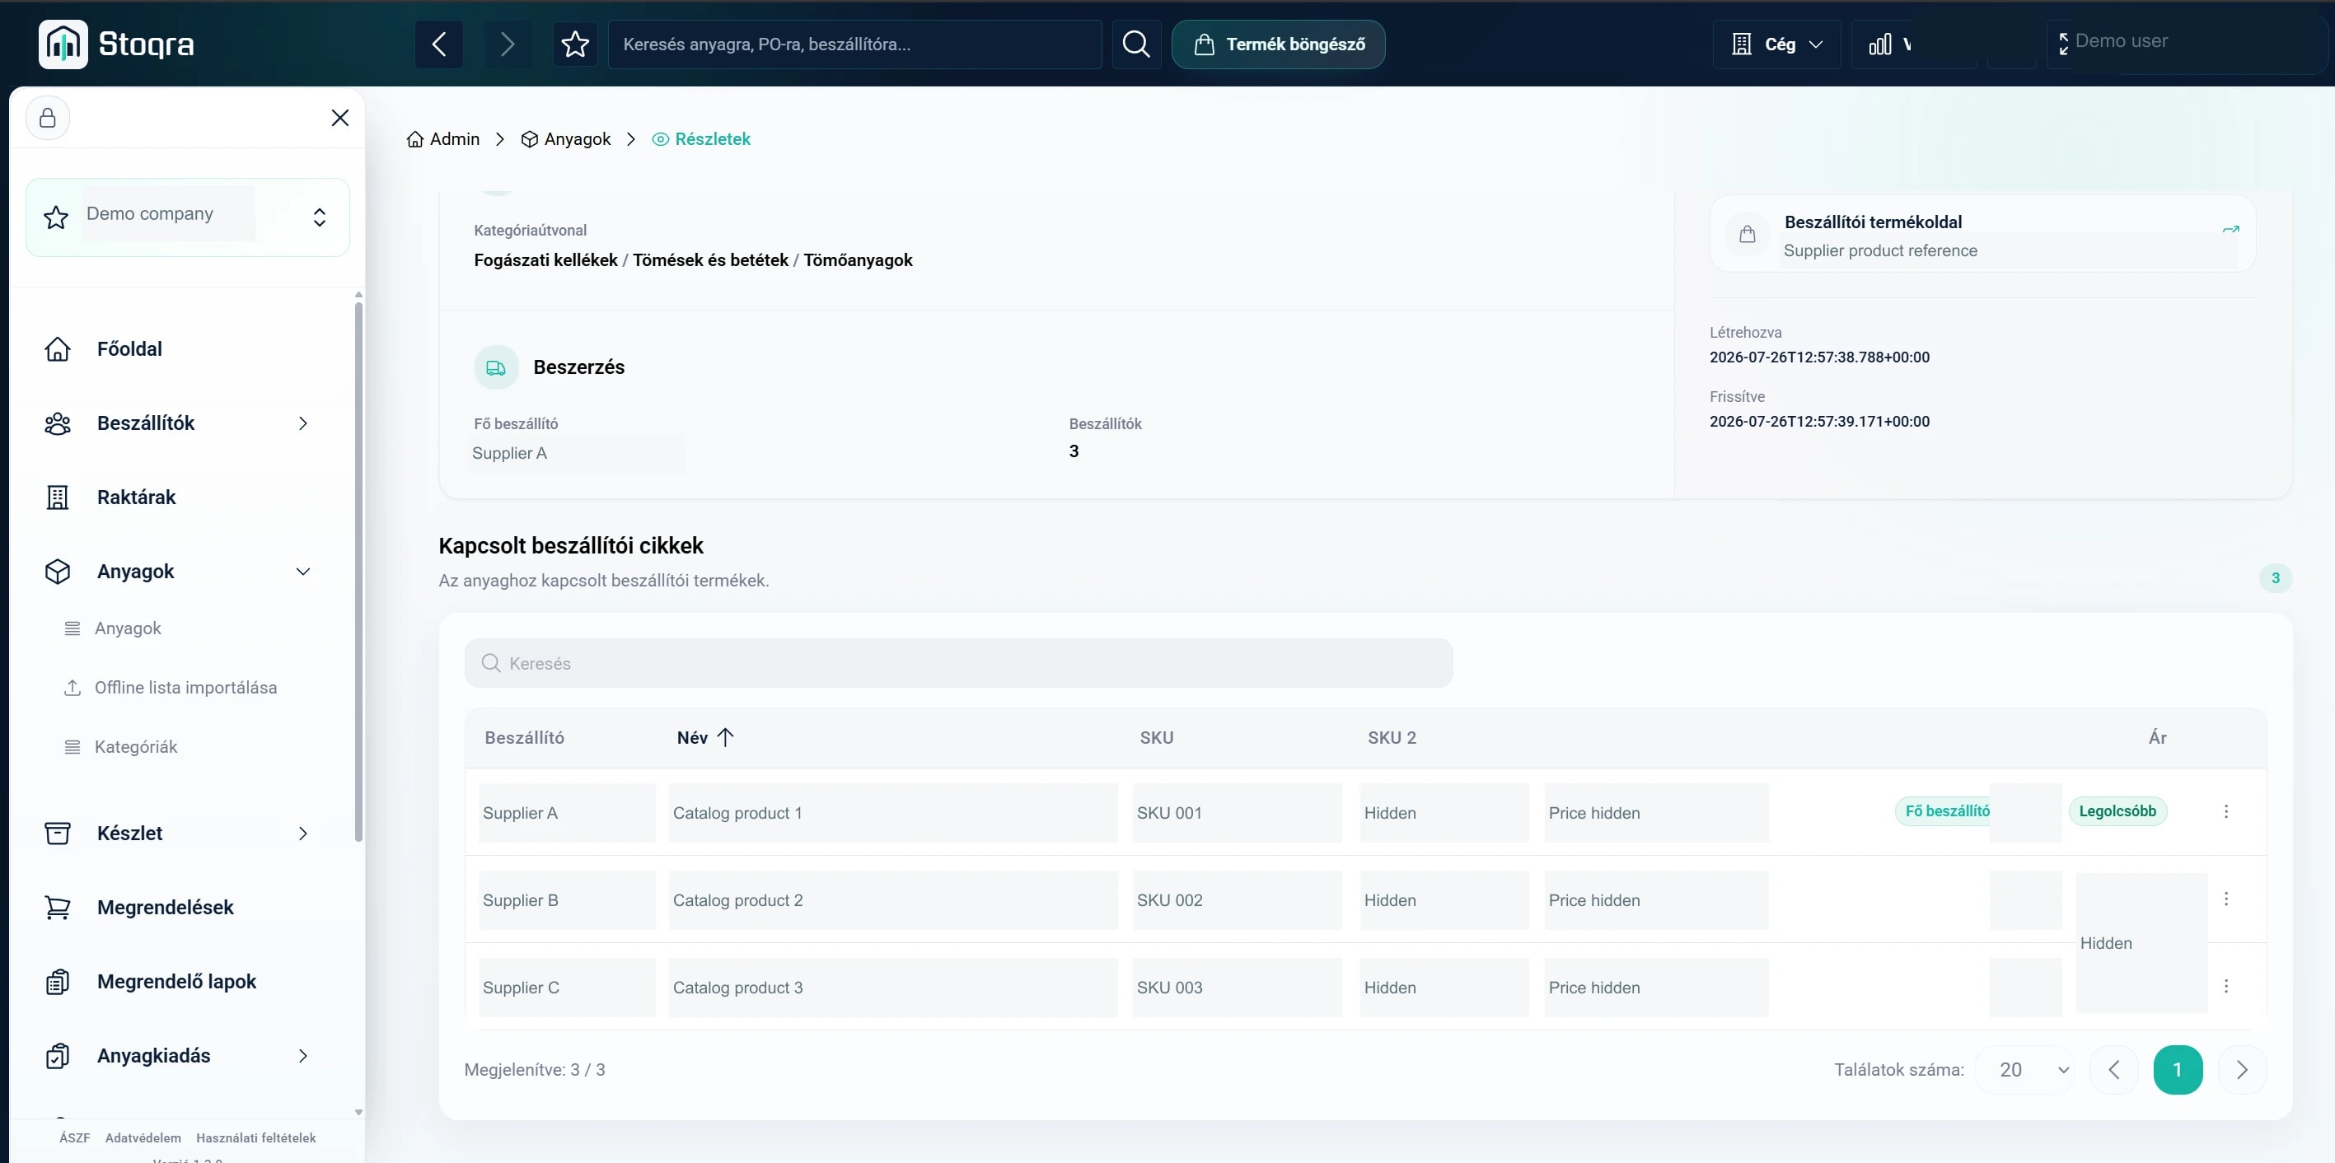Click the bar chart icon in header
The height and width of the screenshot is (1163, 2335).
click(x=1880, y=44)
